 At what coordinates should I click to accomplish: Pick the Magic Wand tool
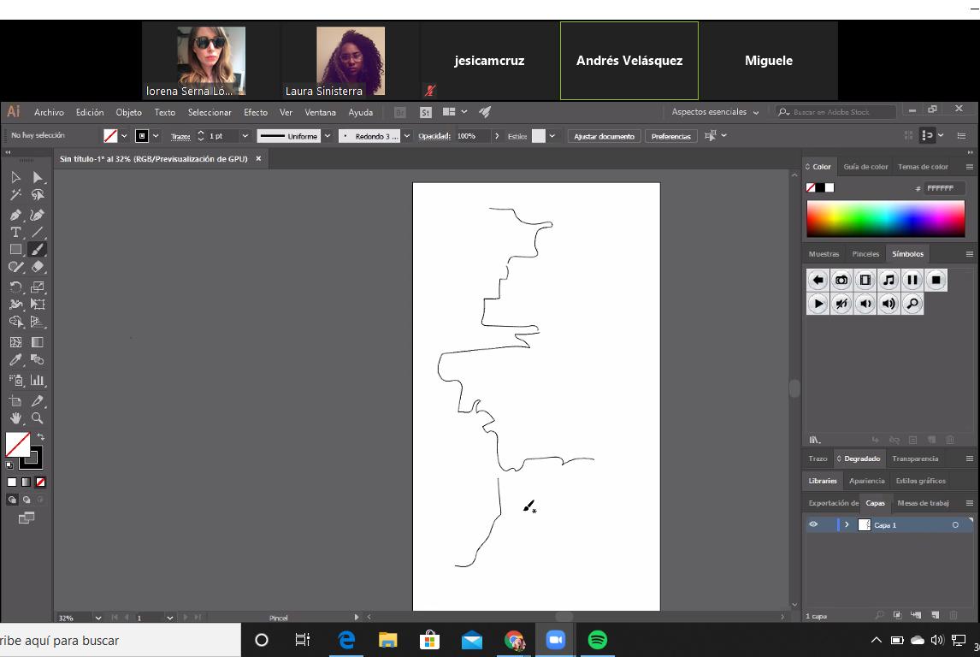pos(15,195)
